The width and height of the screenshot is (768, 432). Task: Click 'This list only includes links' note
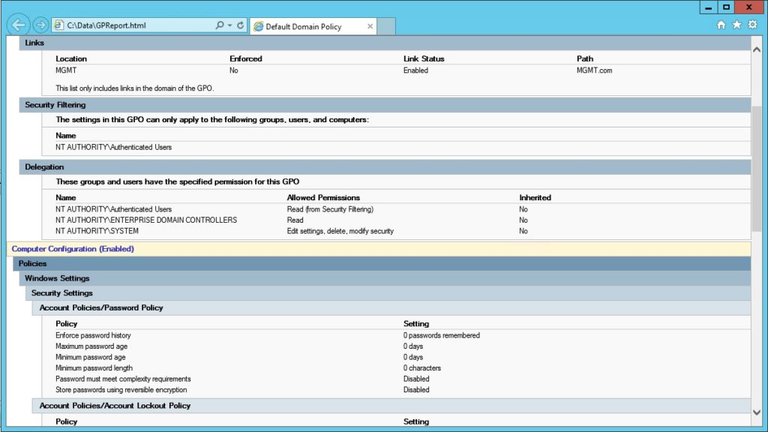click(135, 88)
